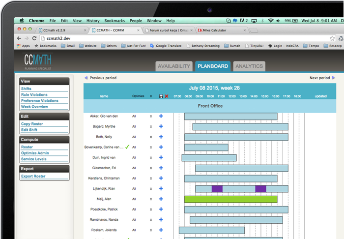The width and height of the screenshot is (344, 239).
Task: Click the Front Office group header
Action: 210,106
